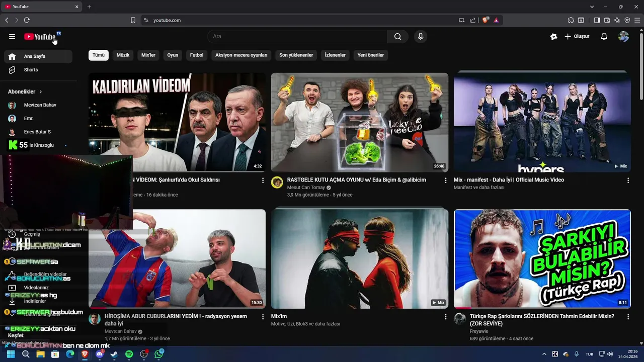This screenshot has height=362, width=644.
Task: Open more options for Mix'im
Action: (x=445, y=317)
